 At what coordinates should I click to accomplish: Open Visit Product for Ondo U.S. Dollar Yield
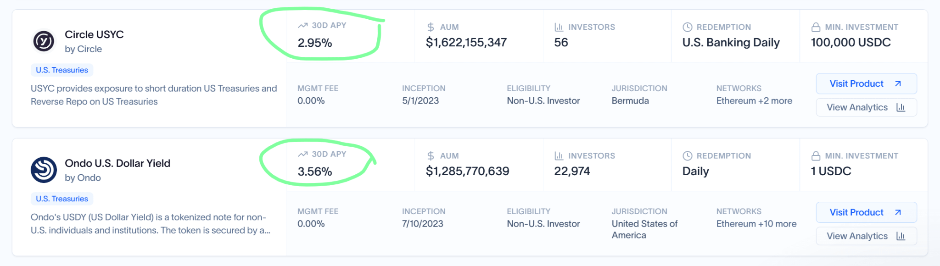coord(866,212)
